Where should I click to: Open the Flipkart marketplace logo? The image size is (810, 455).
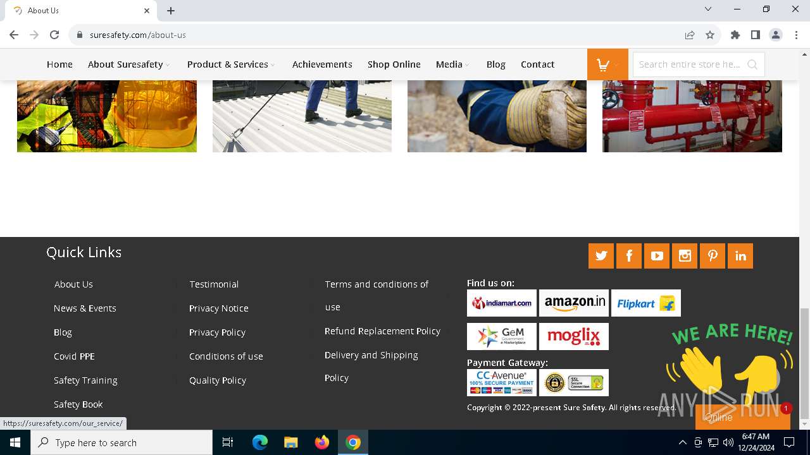pyautogui.click(x=646, y=303)
